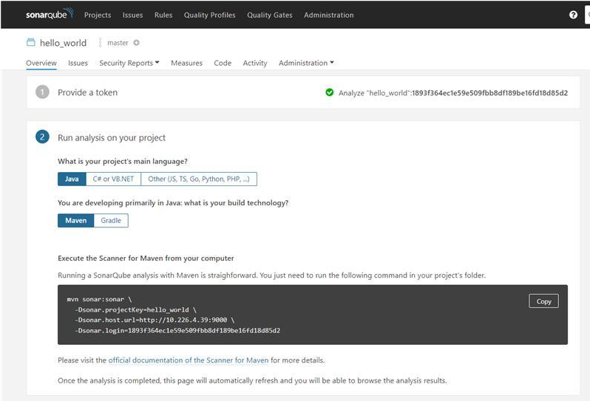Click the -Dsonar.projectKey=hello_world command line
This screenshot has height=401, width=590.
[x=135, y=309]
